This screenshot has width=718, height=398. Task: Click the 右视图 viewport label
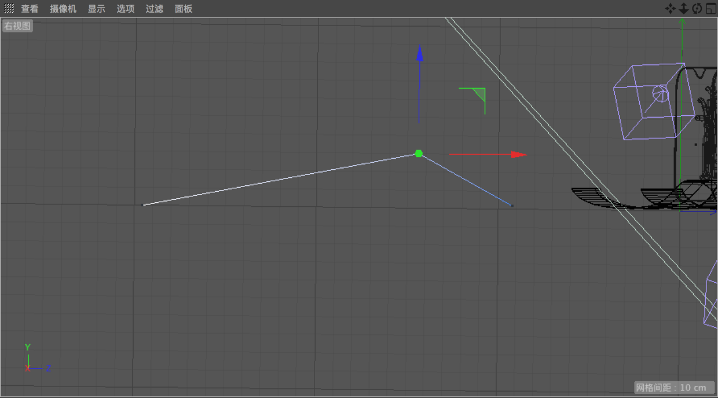(17, 26)
